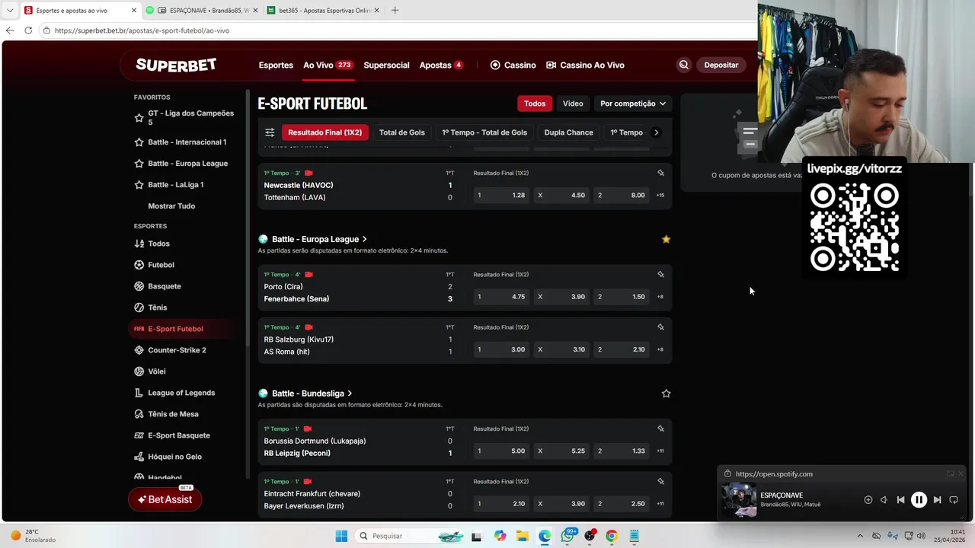Open video stream icon for Porto match

[308, 275]
